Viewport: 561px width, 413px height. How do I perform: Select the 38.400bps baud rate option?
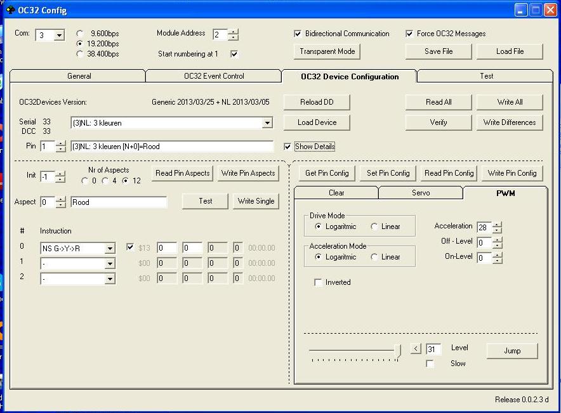click(x=80, y=54)
